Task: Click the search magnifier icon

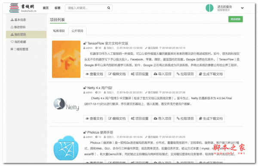Action: click(x=109, y=8)
